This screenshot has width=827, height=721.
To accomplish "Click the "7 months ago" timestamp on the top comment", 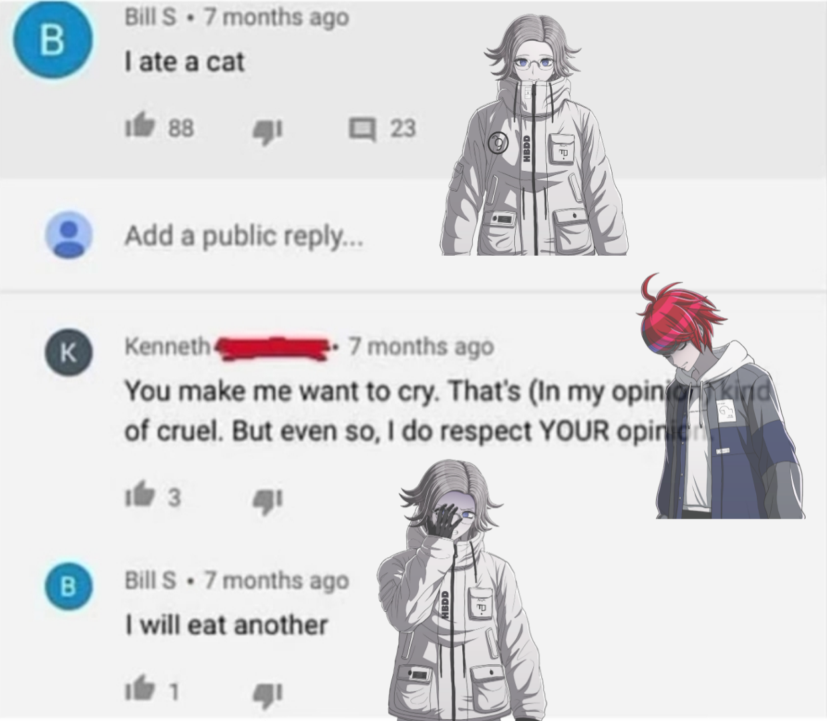I will coord(277,17).
